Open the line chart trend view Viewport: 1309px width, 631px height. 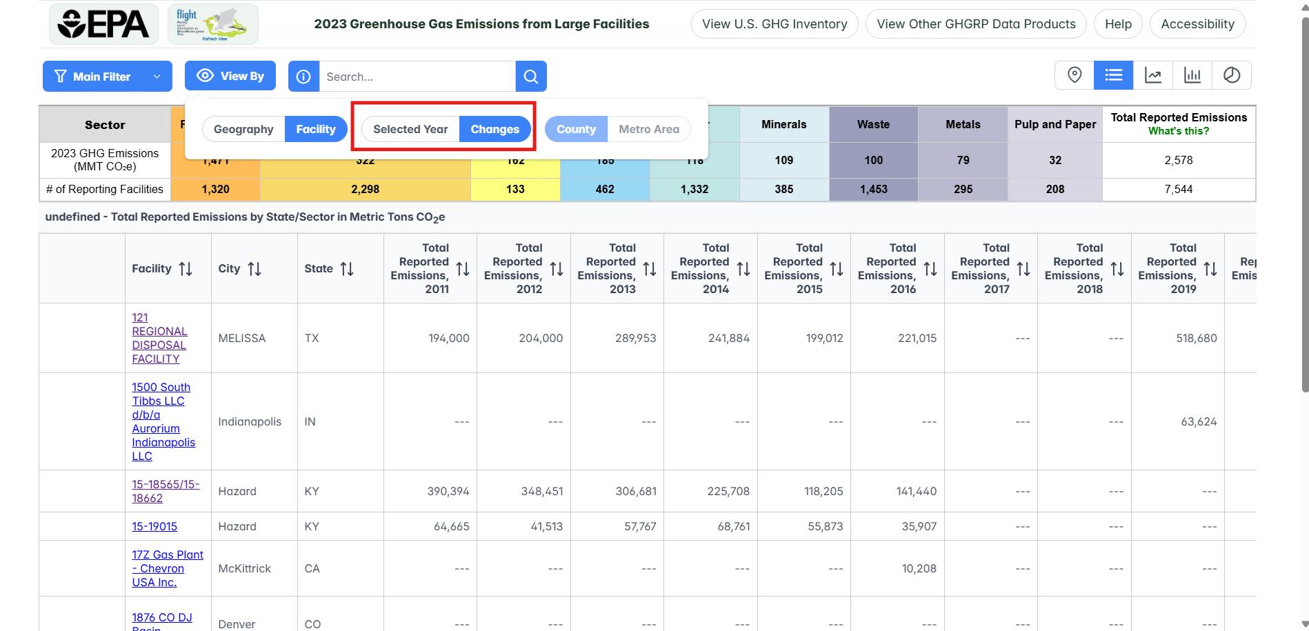point(1152,75)
